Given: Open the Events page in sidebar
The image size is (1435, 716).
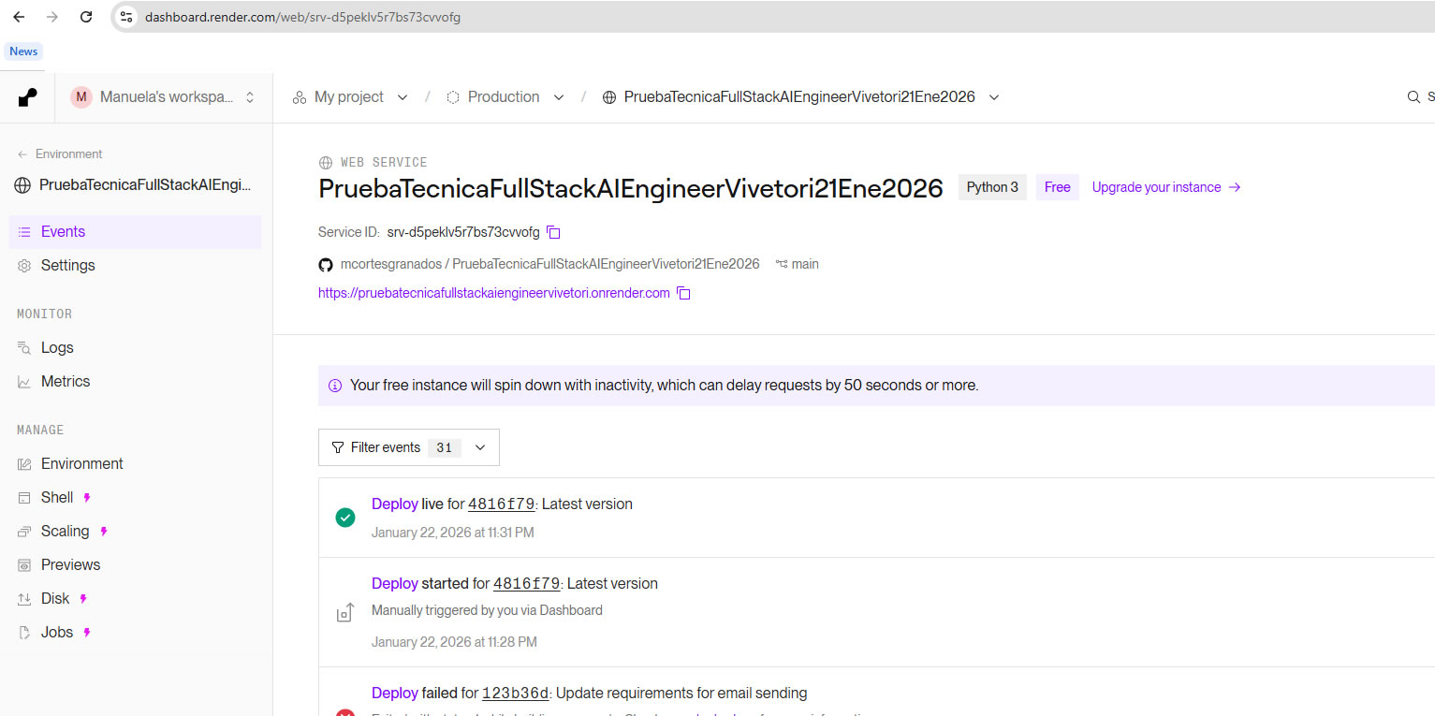Looking at the screenshot, I should (x=135, y=232).
